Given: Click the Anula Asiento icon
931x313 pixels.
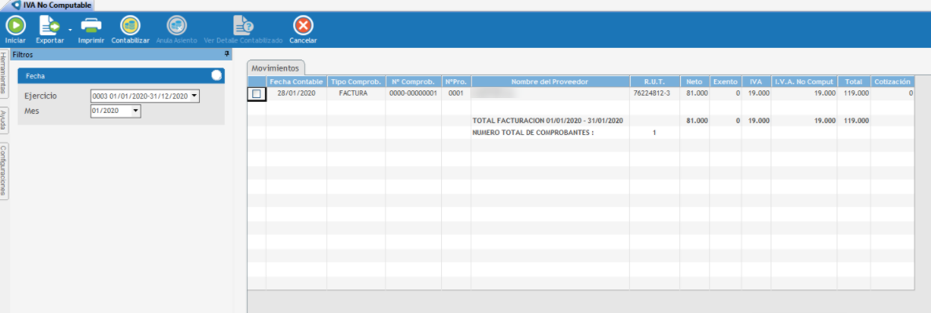Looking at the screenshot, I should [176, 25].
